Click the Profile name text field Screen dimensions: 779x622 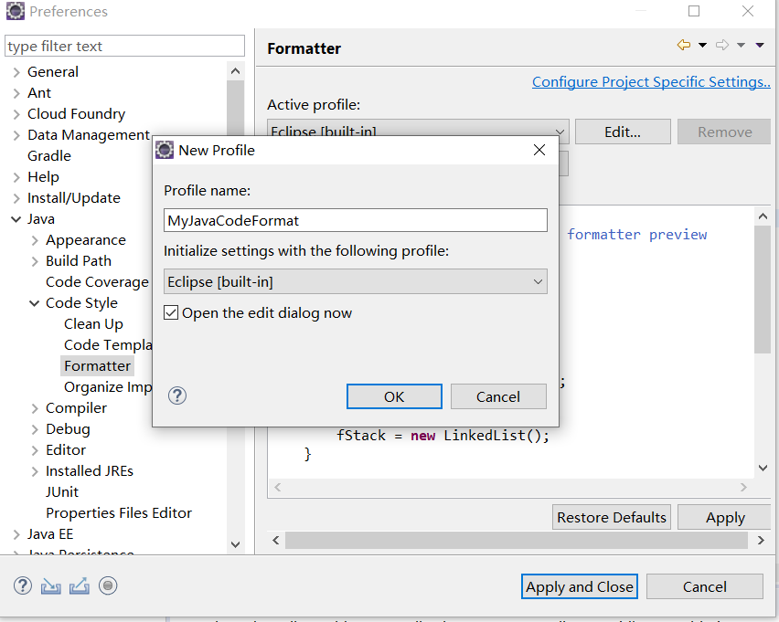[x=356, y=220]
